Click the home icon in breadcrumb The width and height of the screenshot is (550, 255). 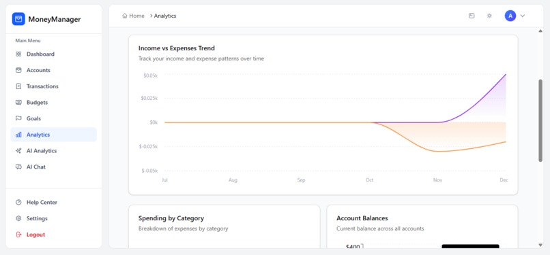point(124,16)
